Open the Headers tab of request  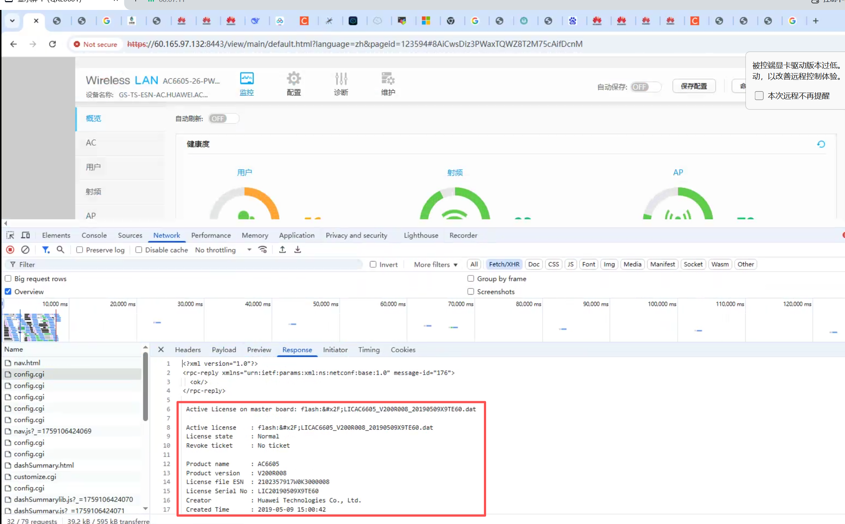tap(188, 350)
